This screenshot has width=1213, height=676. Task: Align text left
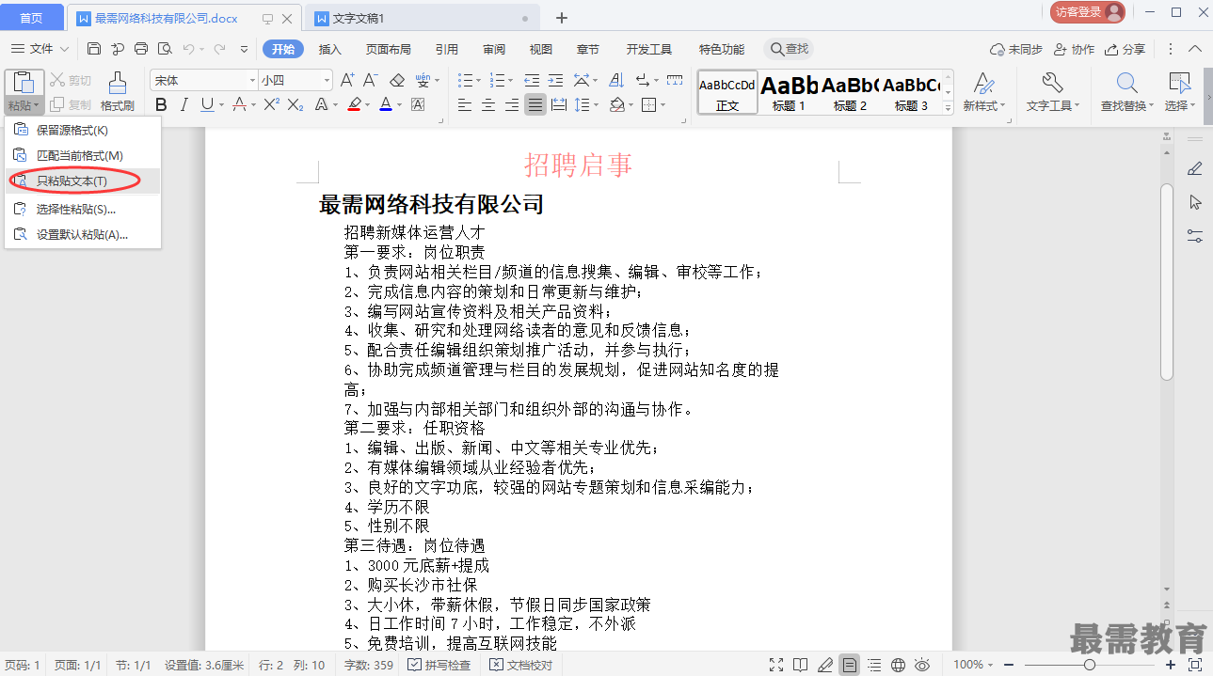[465, 104]
